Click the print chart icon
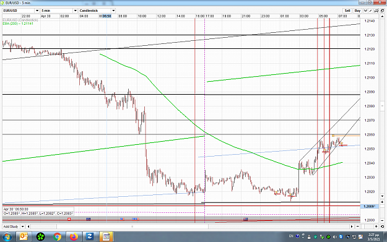 376,11
